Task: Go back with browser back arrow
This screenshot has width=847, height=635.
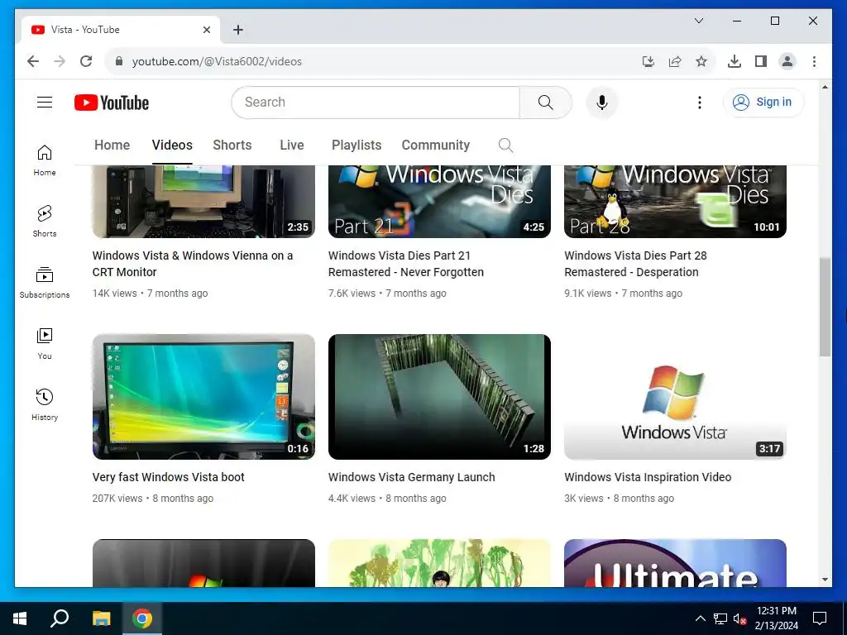Action: [x=33, y=61]
